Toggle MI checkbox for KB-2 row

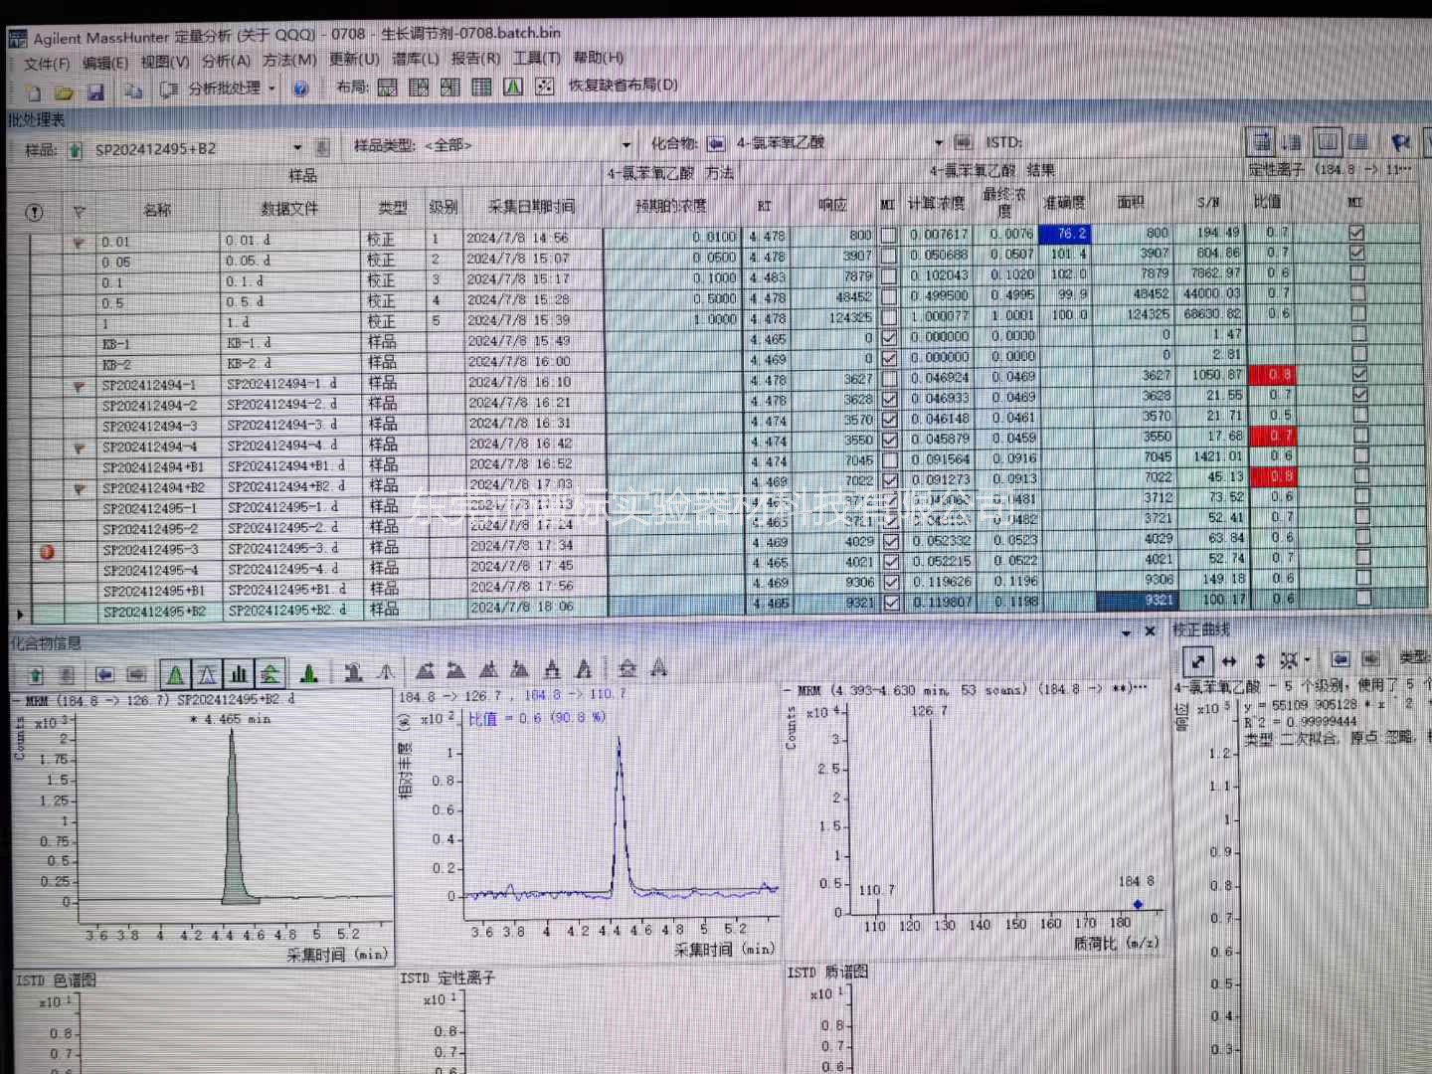coord(890,357)
